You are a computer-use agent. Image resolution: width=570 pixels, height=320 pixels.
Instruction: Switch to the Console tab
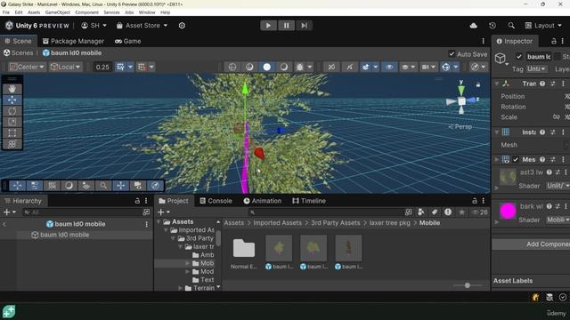tap(216, 201)
